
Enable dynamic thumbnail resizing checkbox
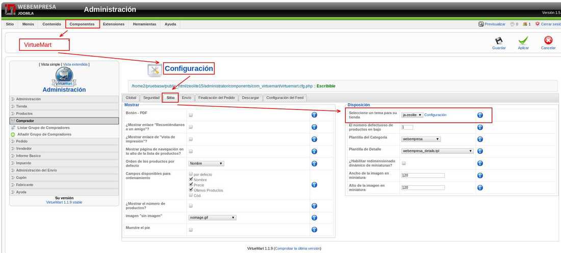pyautogui.click(x=403, y=163)
